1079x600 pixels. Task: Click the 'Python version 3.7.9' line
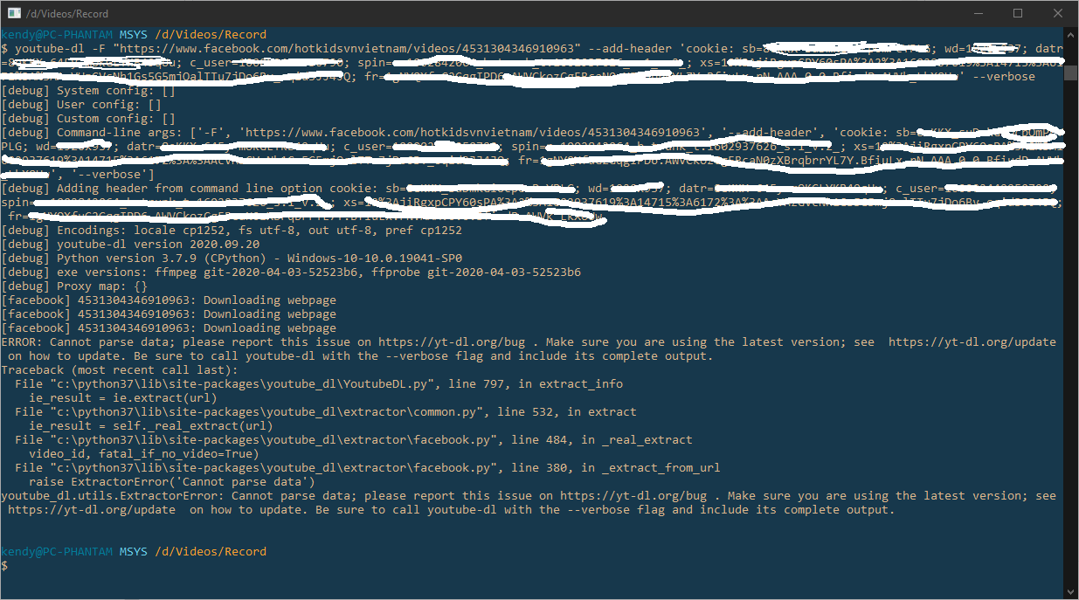coord(232,259)
